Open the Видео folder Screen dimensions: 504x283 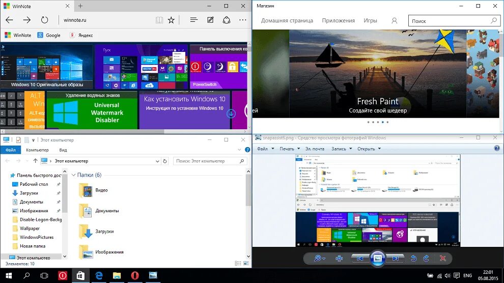[94, 190]
